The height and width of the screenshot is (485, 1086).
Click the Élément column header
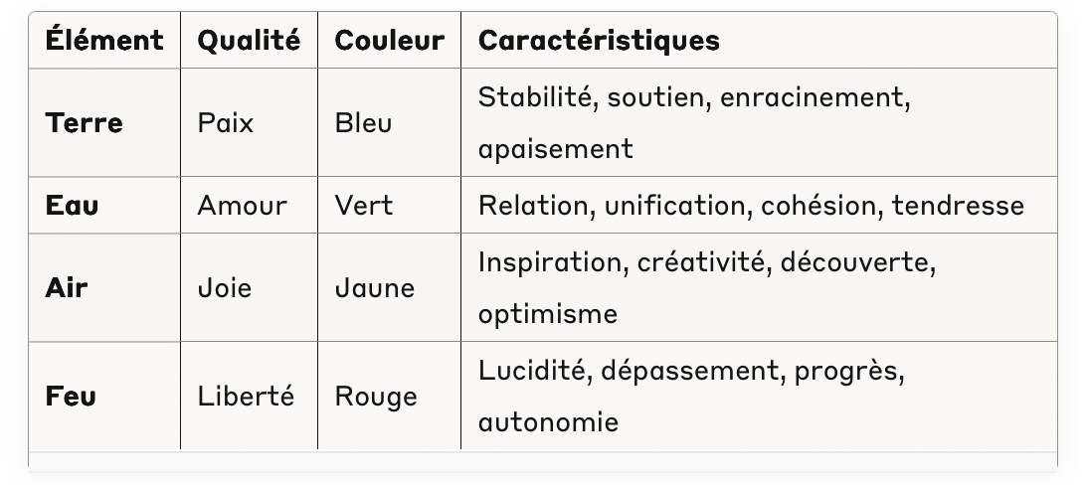[104, 41]
